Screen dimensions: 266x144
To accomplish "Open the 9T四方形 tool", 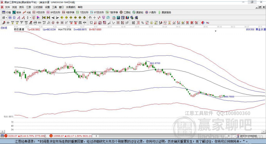I will [x=97, y=12].
